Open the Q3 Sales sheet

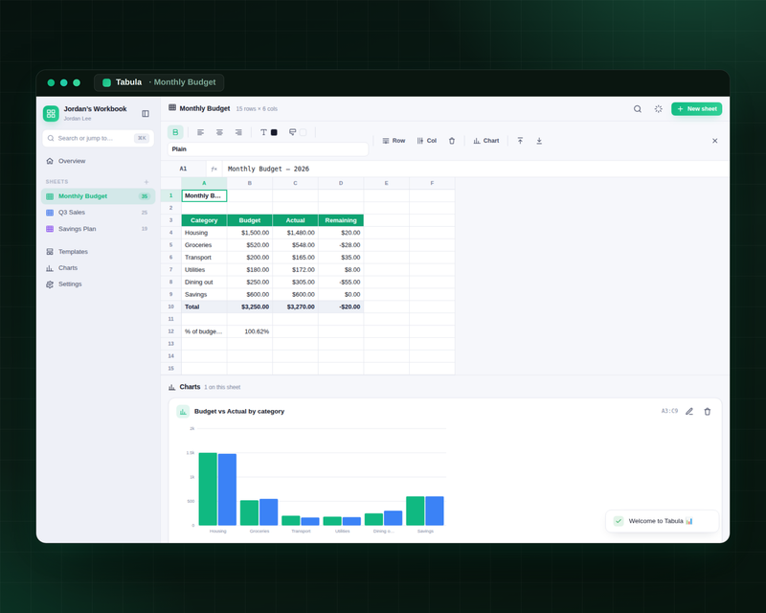pyautogui.click(x=99, y=213)
